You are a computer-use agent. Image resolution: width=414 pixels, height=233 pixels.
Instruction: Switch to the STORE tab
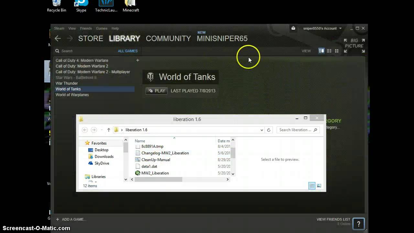pos(91,39)
